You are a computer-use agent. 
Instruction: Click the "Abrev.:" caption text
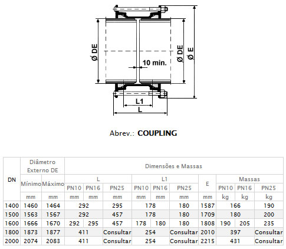point(122,133)
